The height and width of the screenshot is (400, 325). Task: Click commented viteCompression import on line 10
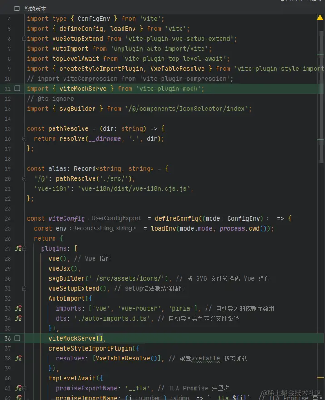coord(130,79)
